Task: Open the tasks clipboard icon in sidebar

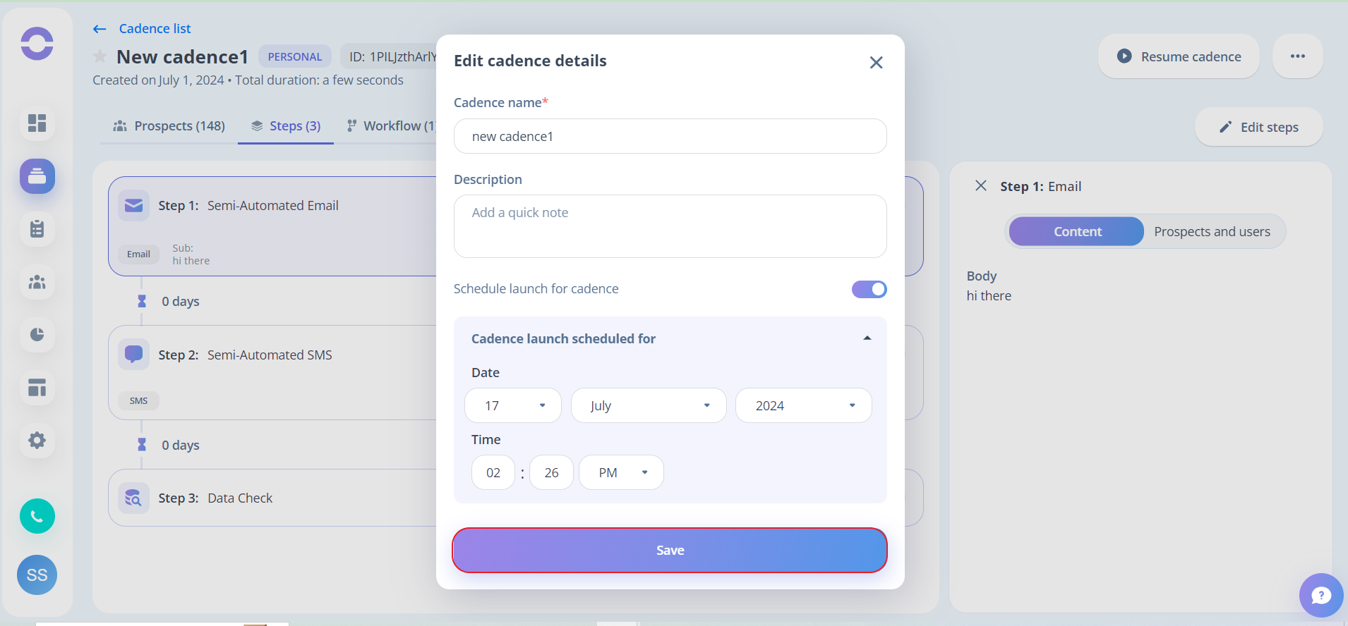Action: 37,229
